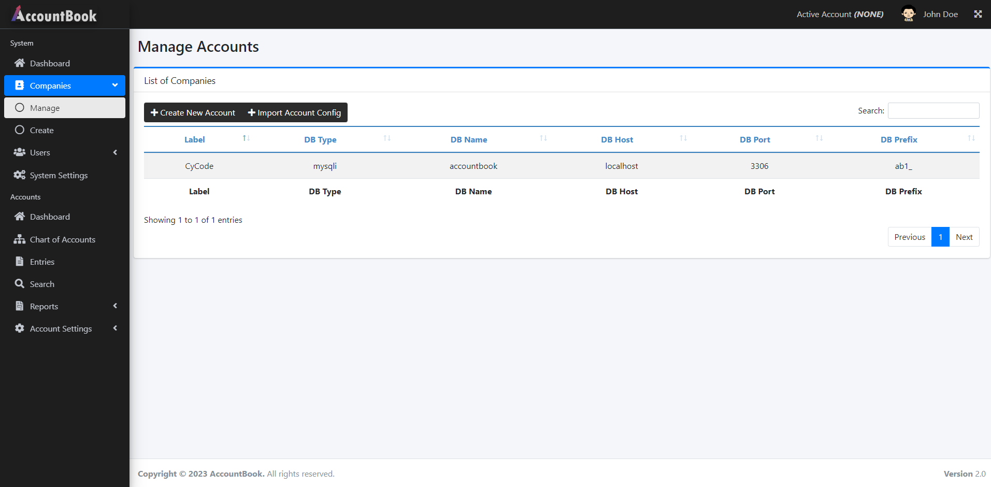Screen dimensions: 991x487
Task: Click the Search magnifier icon in sidebar
Action: coord(20,284)
